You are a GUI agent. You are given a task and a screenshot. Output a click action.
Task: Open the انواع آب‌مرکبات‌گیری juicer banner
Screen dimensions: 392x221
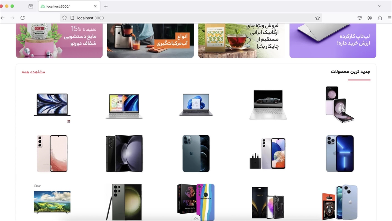[x=150, y=41]
